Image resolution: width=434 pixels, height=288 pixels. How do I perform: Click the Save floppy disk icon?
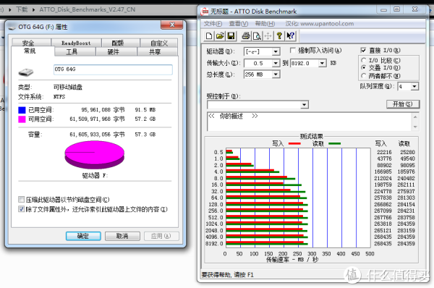pos(231,36)
